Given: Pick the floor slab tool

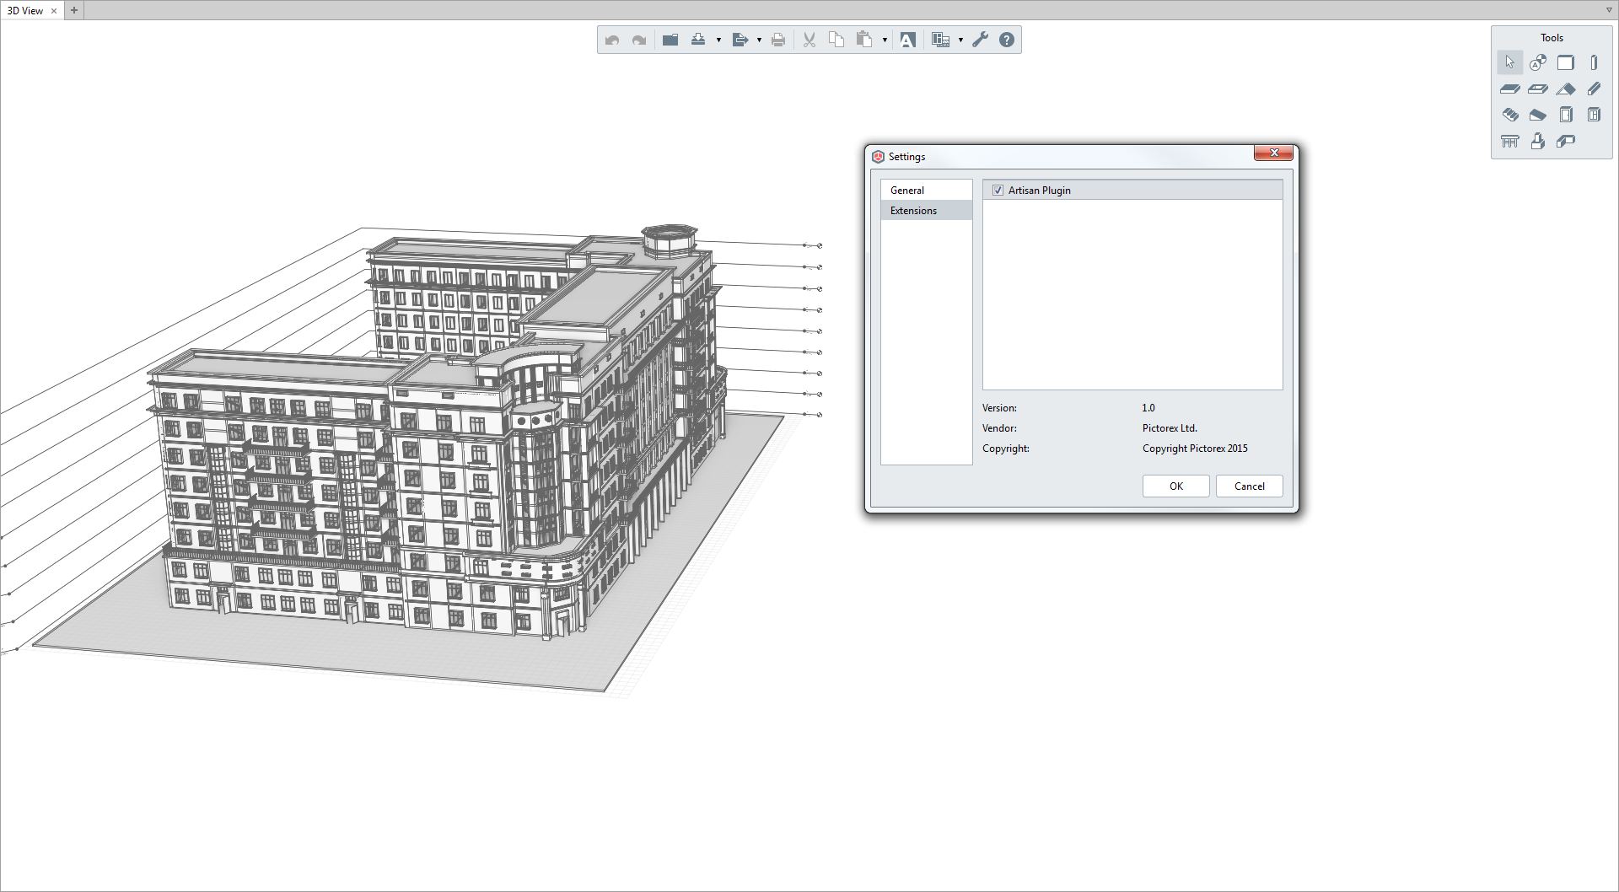Looking at the screenshot, I should pos(1510,89).
